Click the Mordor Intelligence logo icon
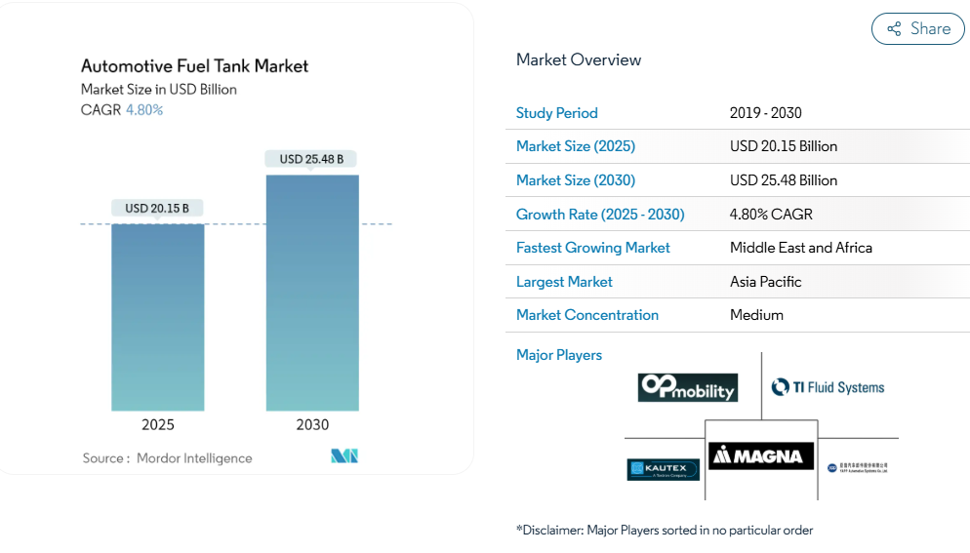Viewport: 970px width, 553px height. click(344, 456)
